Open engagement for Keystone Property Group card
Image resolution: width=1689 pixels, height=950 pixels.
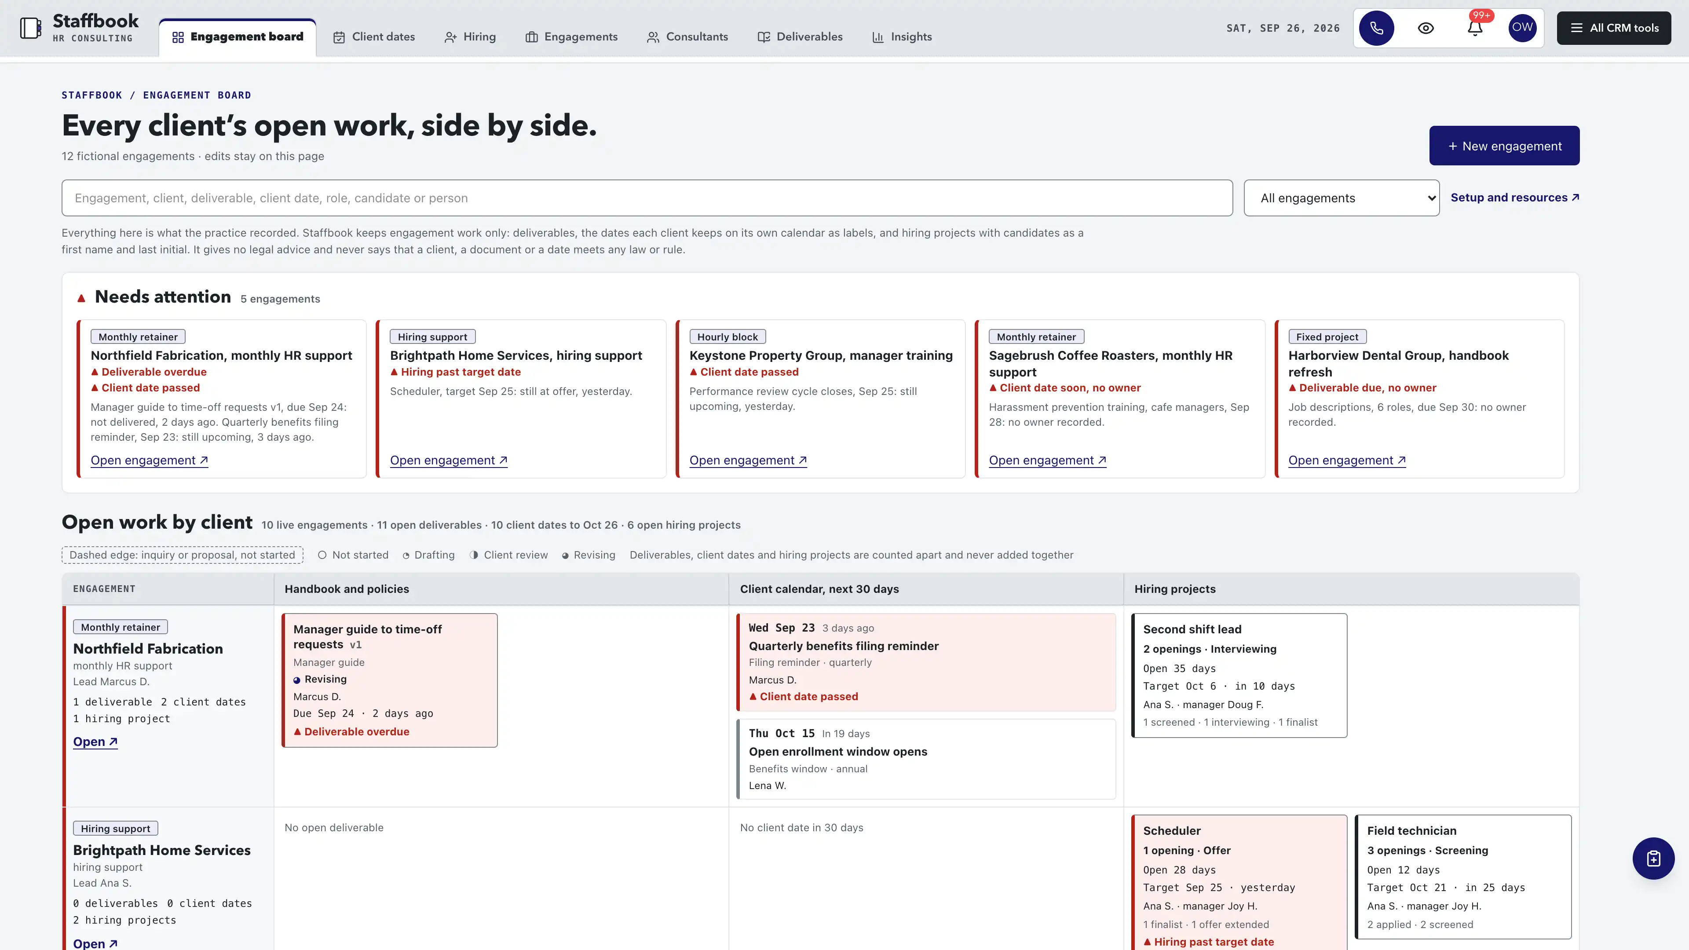coord(748,460)
